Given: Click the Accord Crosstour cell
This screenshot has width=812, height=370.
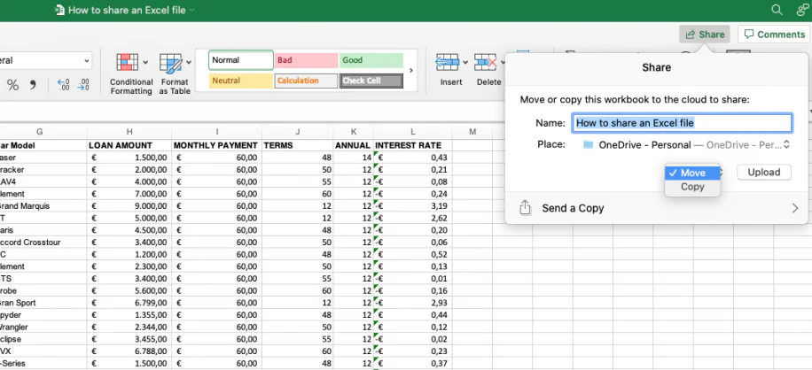Looking at the screenshot, I should pos(43,243).
